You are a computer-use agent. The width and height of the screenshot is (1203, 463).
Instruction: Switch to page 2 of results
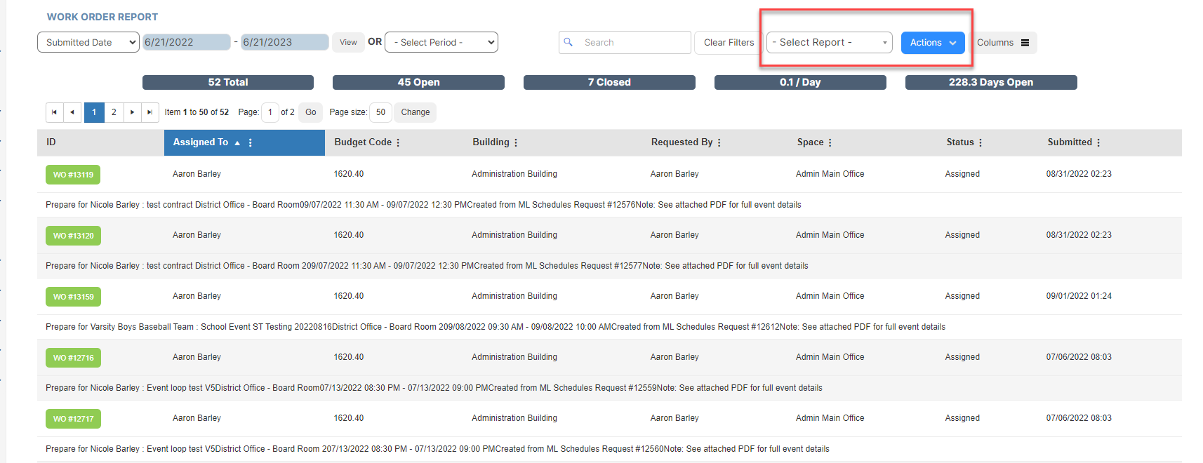pyautogui.click(x=114, y=112)
